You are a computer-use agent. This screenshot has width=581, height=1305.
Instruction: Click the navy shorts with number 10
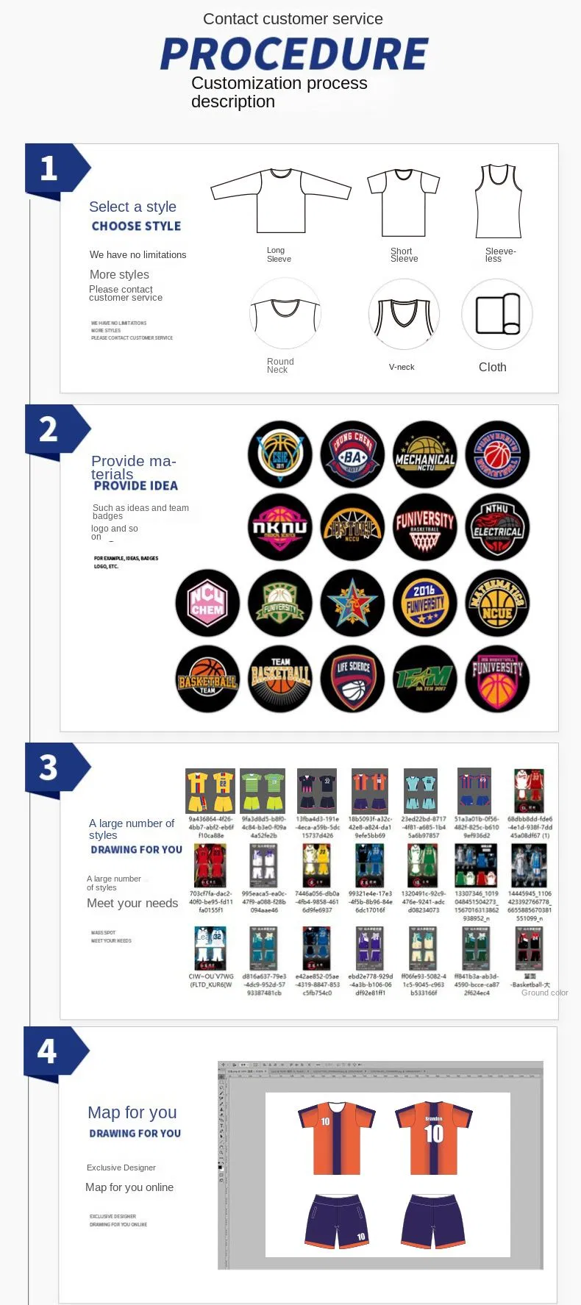click(x=337, y=1221)
